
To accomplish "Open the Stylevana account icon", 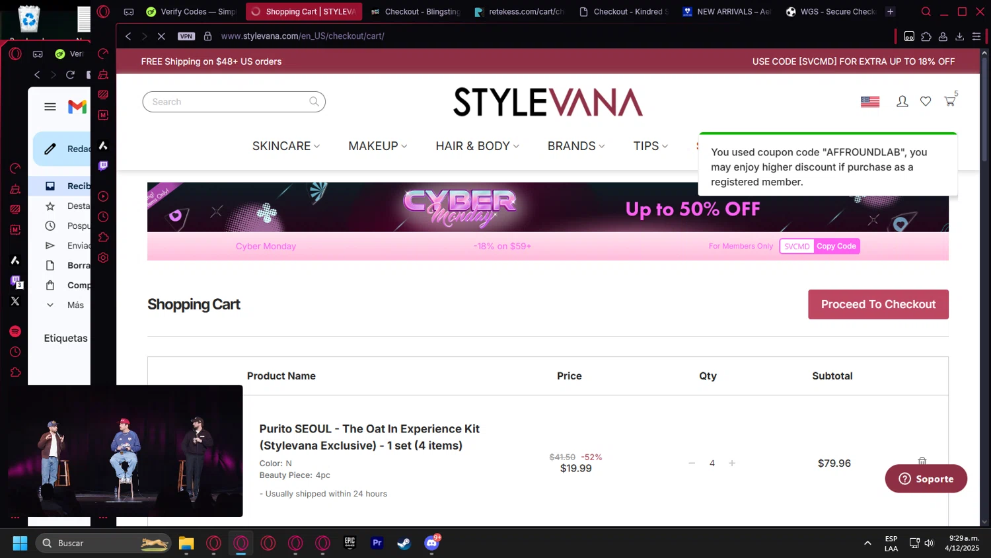I will pos(902,101).
